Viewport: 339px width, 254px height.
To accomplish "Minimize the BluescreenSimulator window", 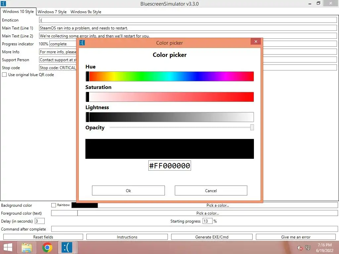I will pyautogui.click(x=310, y=3).
